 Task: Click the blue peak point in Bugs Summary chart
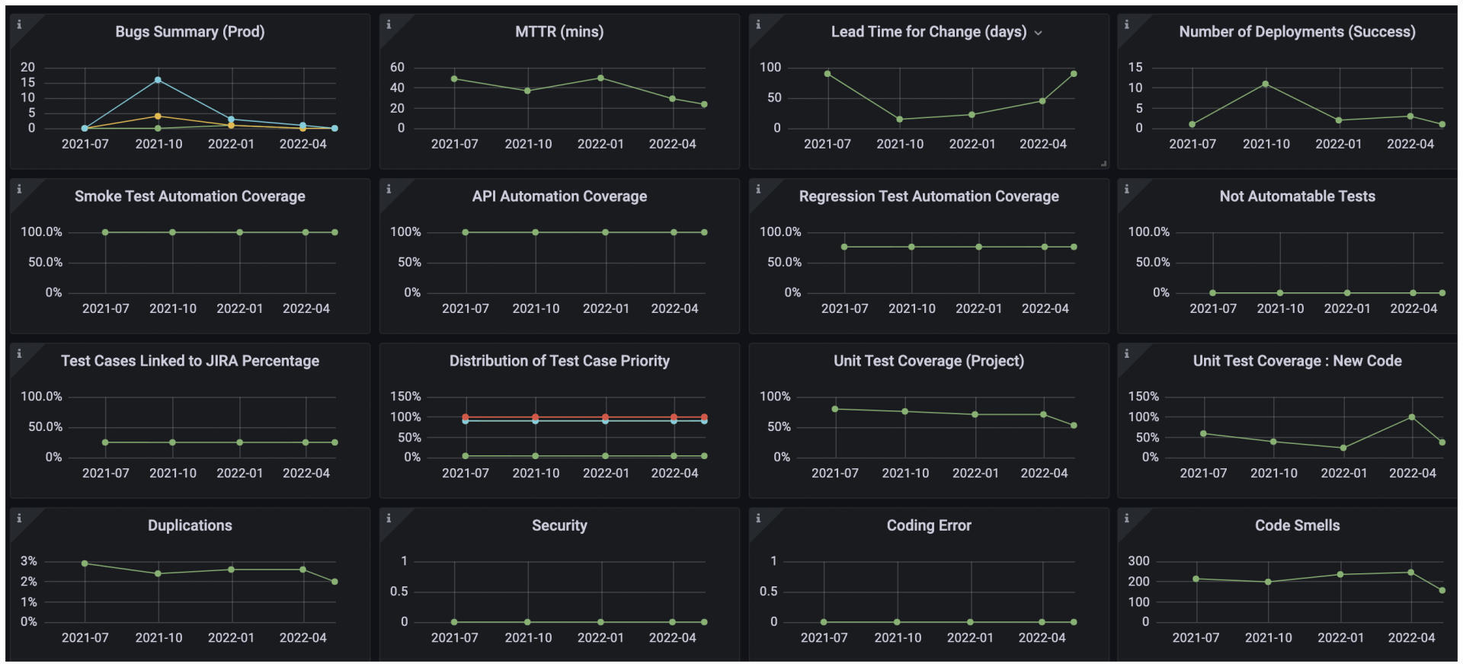[x=158, y=80]
